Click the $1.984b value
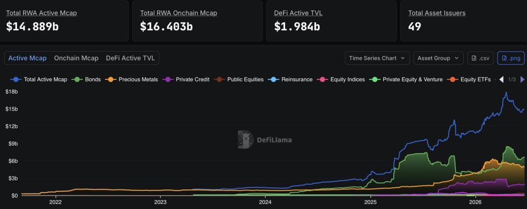This screenshot has height=209, width=527. click(297, 27)
